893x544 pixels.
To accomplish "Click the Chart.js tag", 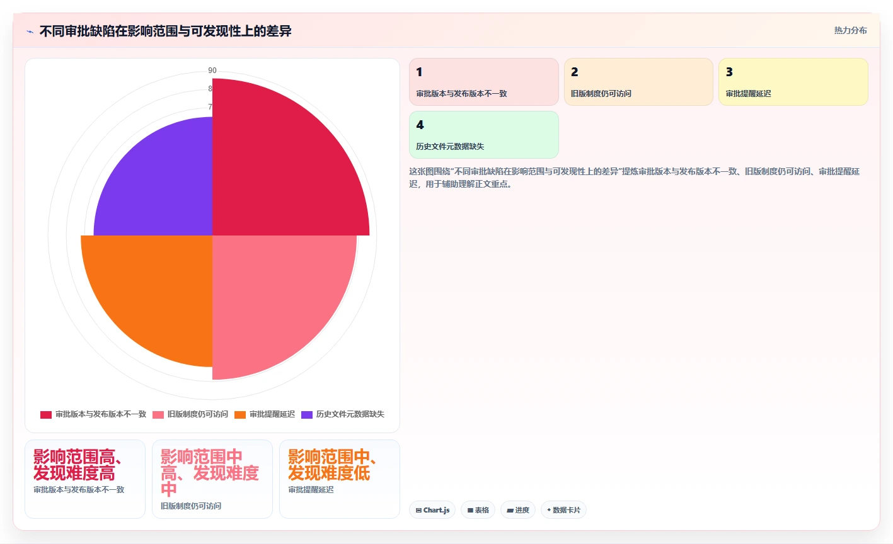I will click(432, 510).
